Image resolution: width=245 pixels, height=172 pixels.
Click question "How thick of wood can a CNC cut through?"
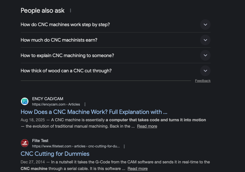(66, 71)
